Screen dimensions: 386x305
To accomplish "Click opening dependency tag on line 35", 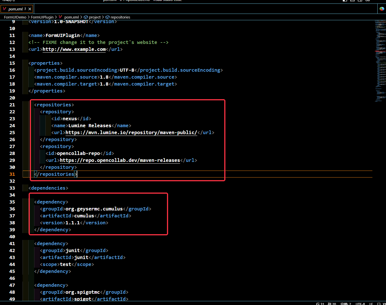I will point(51,202).
